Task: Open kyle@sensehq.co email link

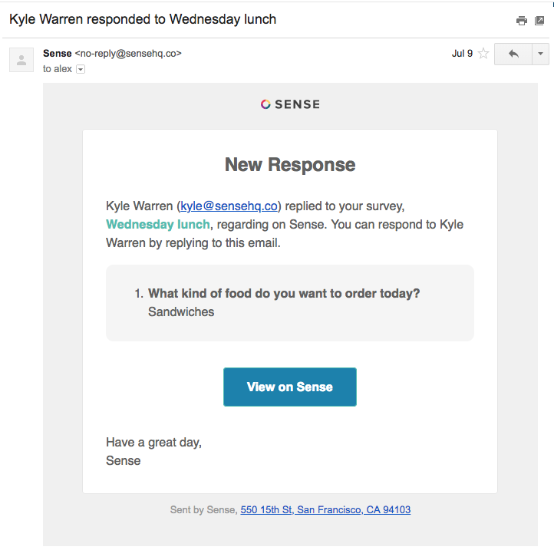Action: (229, 206)
